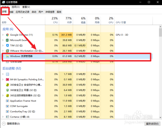Click the scrollbar down arrow
Viewport: 162px width, 128px height.
point(160,118)
